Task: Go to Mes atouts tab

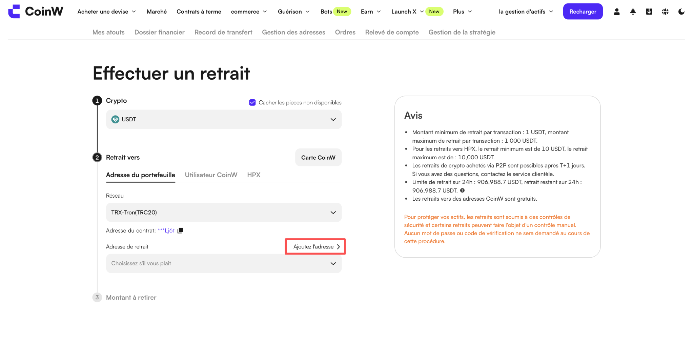Action: pos(108,32)
